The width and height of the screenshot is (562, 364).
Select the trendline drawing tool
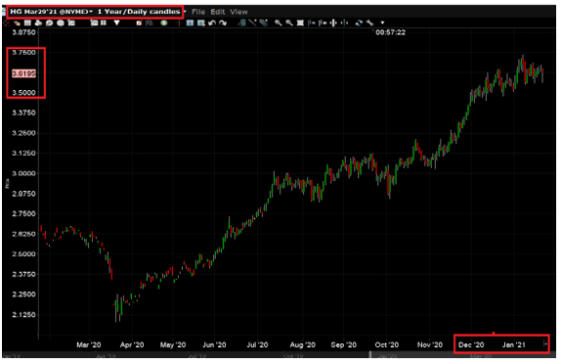click(x=252, y=23)
